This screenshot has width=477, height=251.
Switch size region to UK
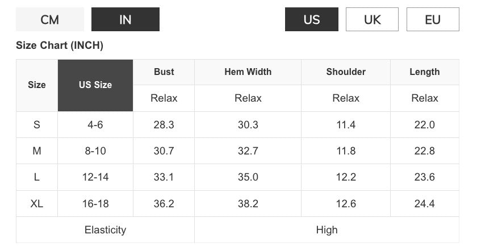point(372,19)
